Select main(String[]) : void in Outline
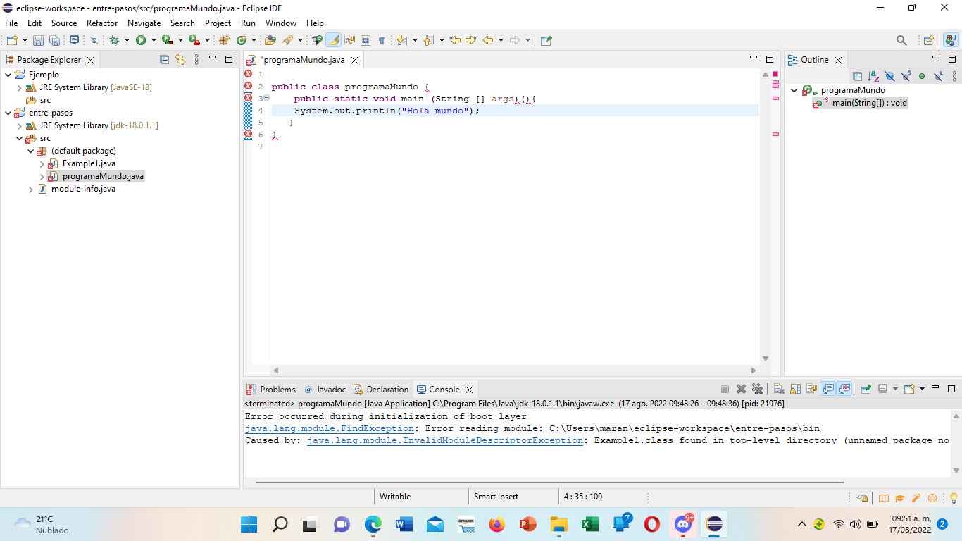Screen dimensions: 962x541 tap(860, 103)
